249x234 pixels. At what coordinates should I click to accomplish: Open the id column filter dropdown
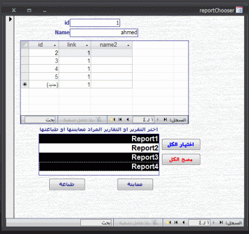tap(55, 45)
